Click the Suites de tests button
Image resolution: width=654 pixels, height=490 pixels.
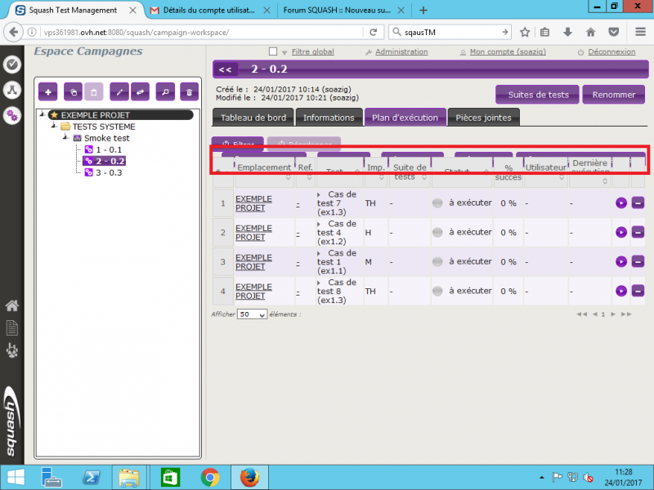click(538, 95)
